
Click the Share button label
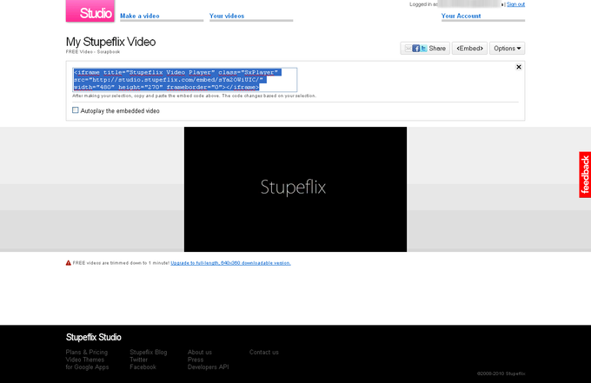click(x=437, y=49)
